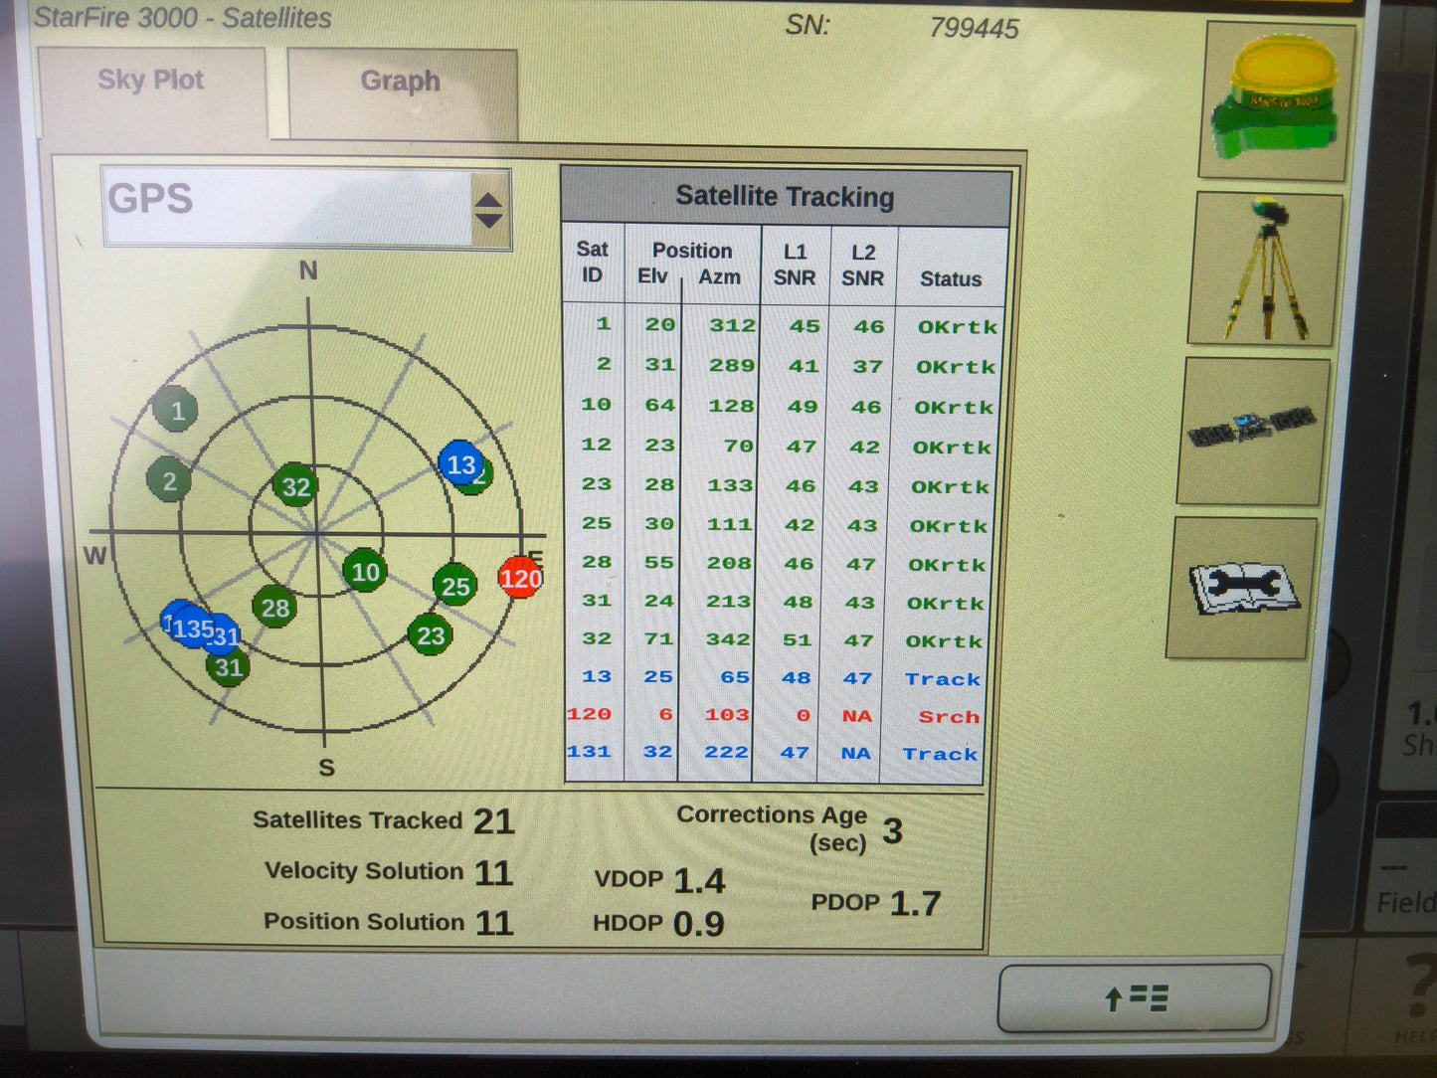Click the Srch status of satellite 120

pos(949,717)
